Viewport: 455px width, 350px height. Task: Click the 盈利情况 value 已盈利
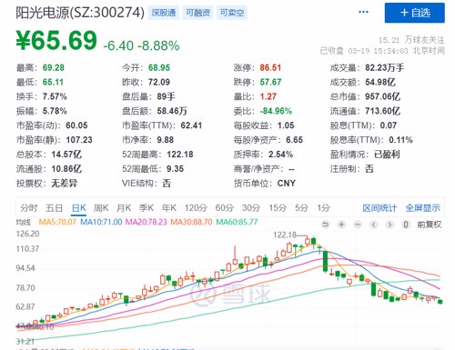tap(387, 155)
